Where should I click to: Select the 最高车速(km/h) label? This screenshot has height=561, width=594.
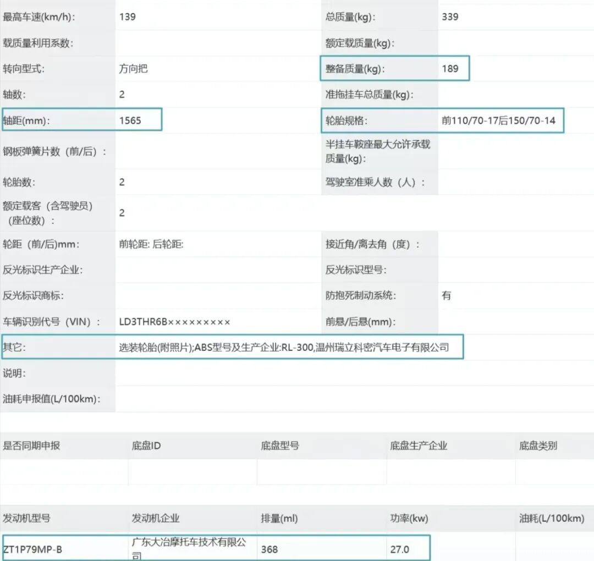point(39,17)
